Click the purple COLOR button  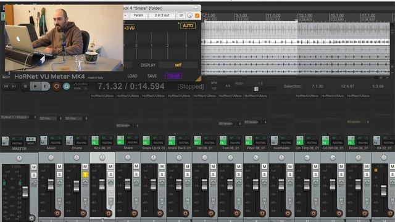173,76
